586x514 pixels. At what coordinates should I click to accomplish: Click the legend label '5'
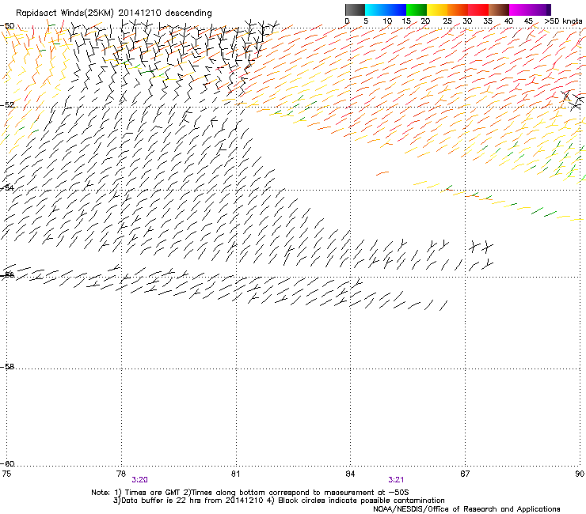tap(366, 21)
